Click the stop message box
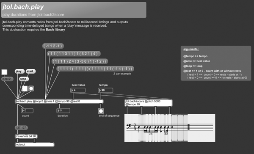Viewport: 254px width, 154px height. [24, 79]
